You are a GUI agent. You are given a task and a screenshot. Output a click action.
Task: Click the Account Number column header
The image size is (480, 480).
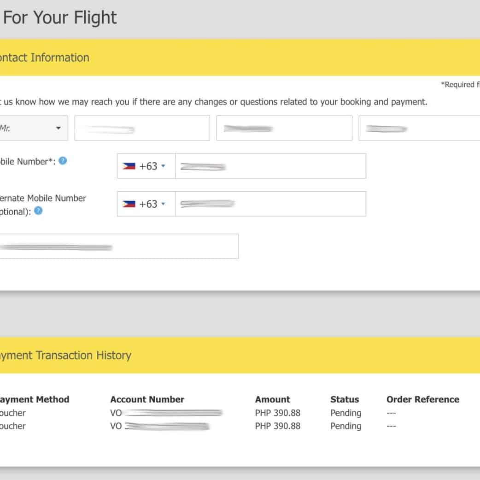147,399
